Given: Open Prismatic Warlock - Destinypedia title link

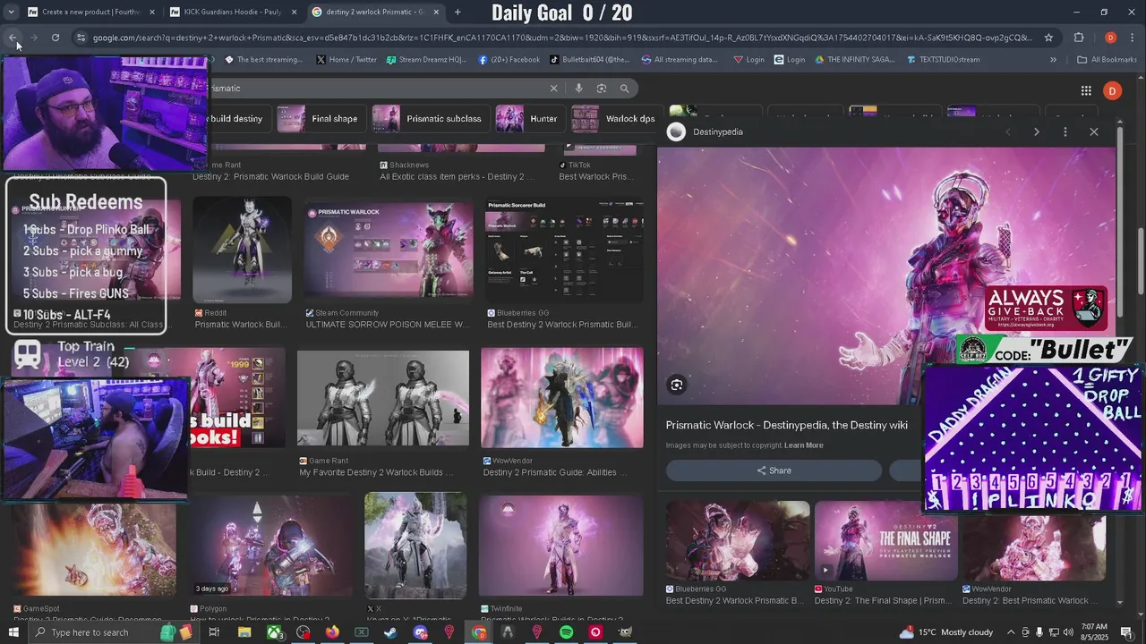Looking at the screenshot, I should tap(786, 425).
